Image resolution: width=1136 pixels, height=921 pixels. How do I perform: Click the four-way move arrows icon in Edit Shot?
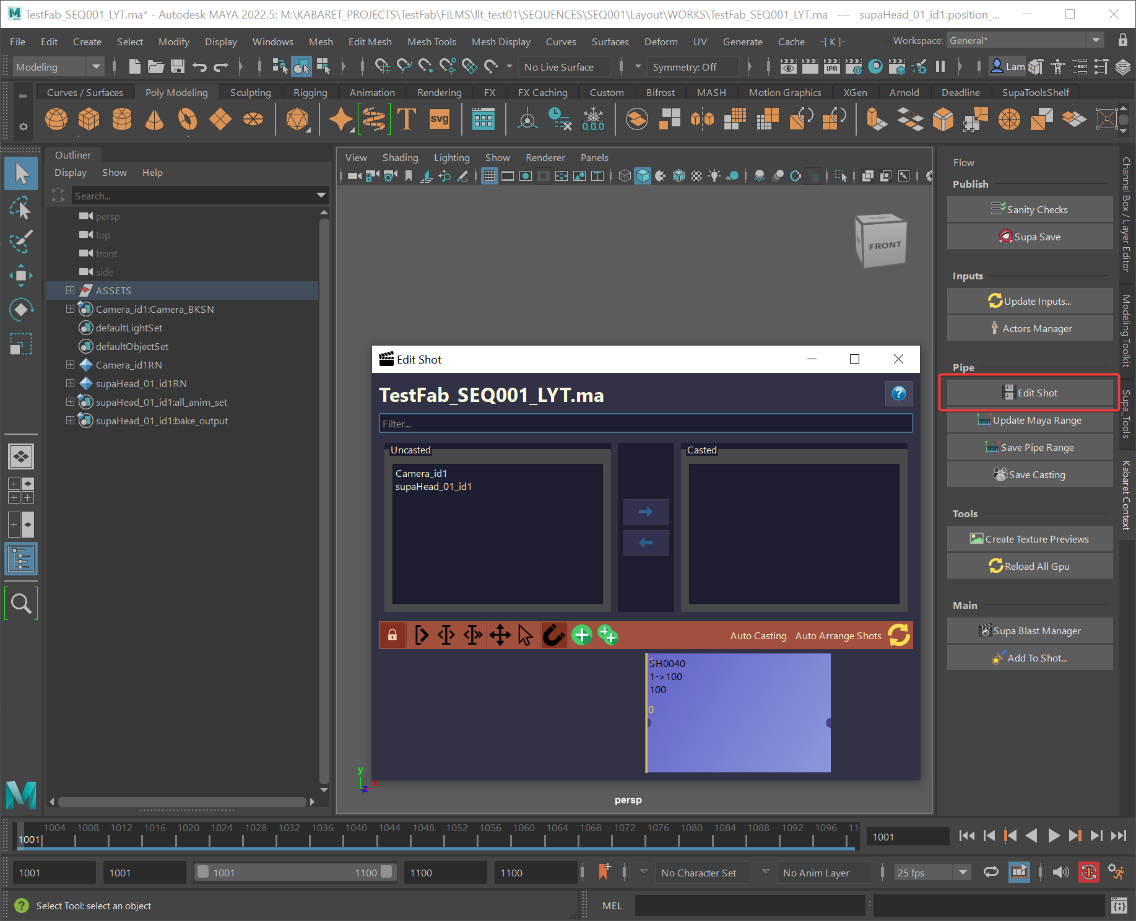tap(500, 635)
